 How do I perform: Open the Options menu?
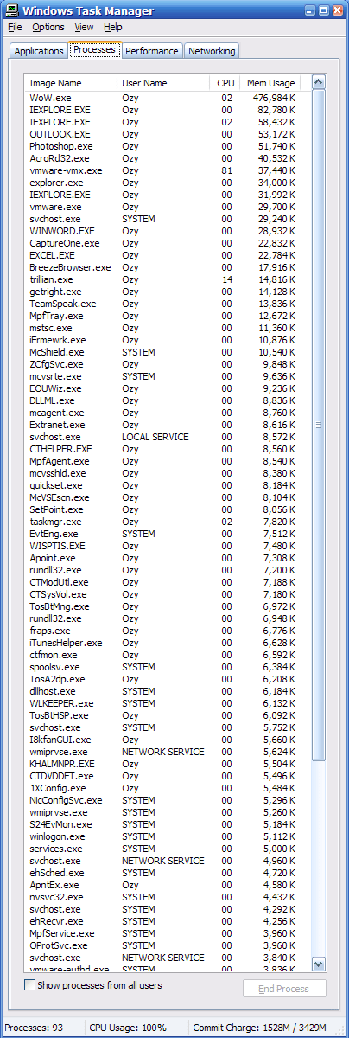pyautogui.click(x=48, y=28)
